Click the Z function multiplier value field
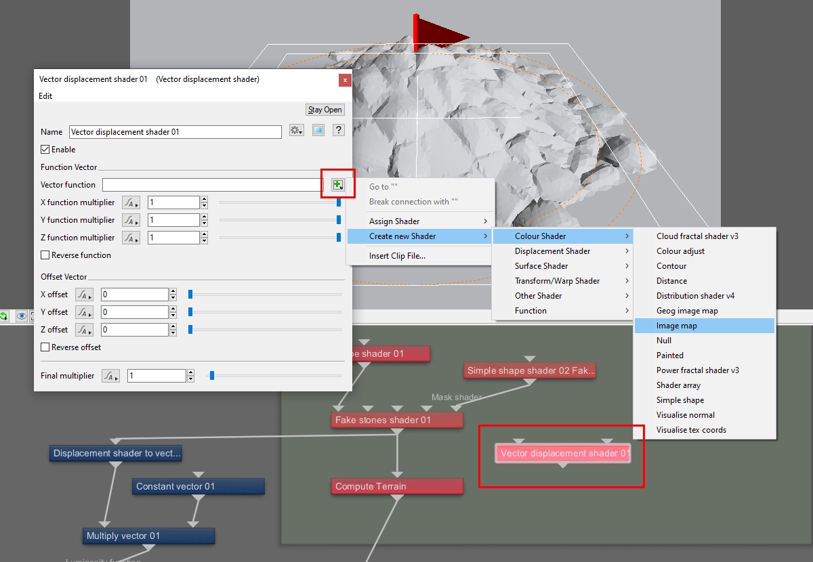The width and height of the screenshot is (813, 562). 173,238
